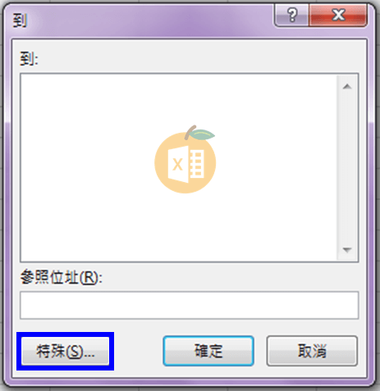The height and width of the screenshot is (391, 380).
Task: Click the 到 dialog title bar
Action: [x=142, y=20]
